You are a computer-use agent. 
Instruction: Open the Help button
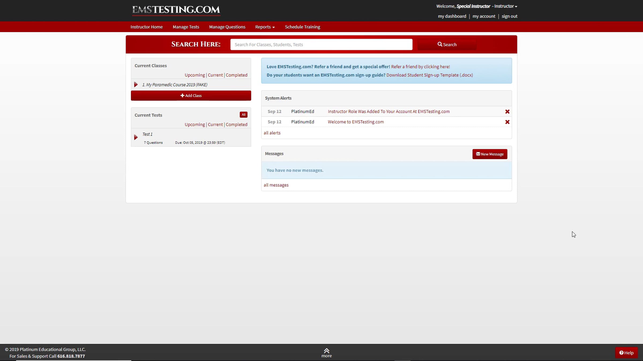coord(626,353)
